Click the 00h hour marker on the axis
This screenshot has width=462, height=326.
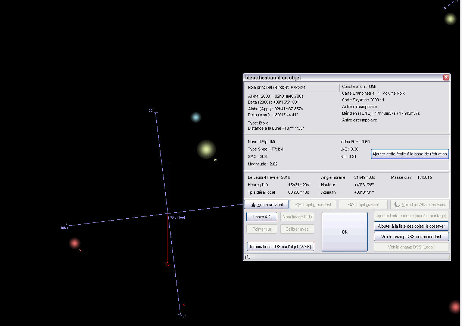(x=152, y=111)
